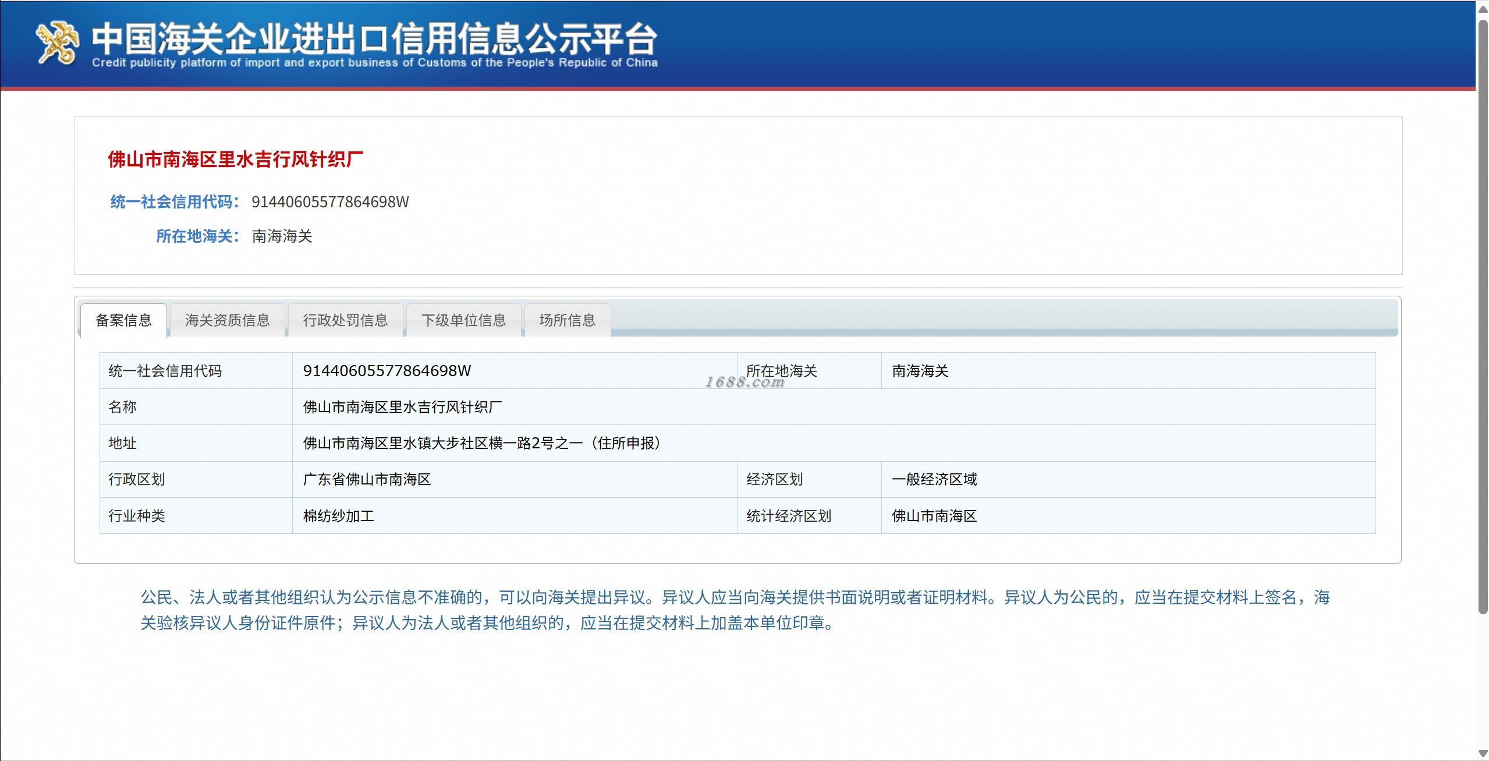Click the 统计经济区划 label cell
Viewport: 1489px width, 761px height.
pyautogui.click(x=810, y=516)
